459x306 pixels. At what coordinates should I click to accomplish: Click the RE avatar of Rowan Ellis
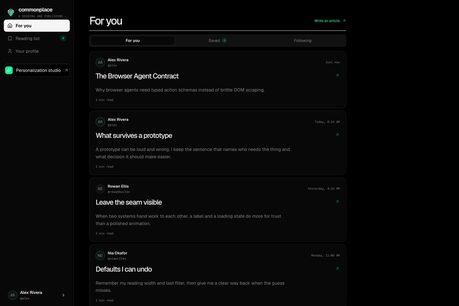click(100, 189)
